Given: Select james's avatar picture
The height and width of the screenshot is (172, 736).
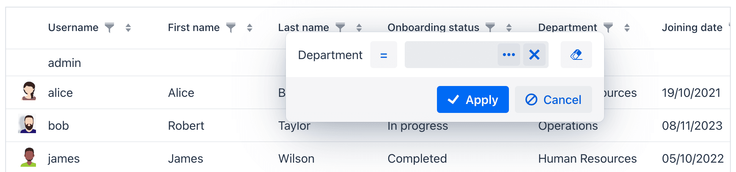Looking at the screenshot, I should tap(29, 157).
